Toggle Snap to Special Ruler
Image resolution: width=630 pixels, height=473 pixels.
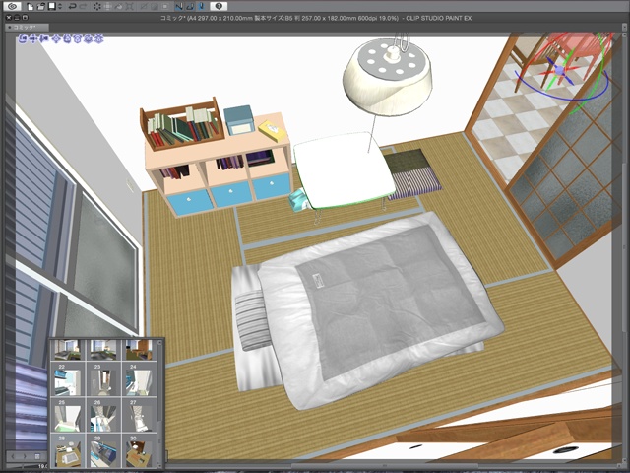190,6
